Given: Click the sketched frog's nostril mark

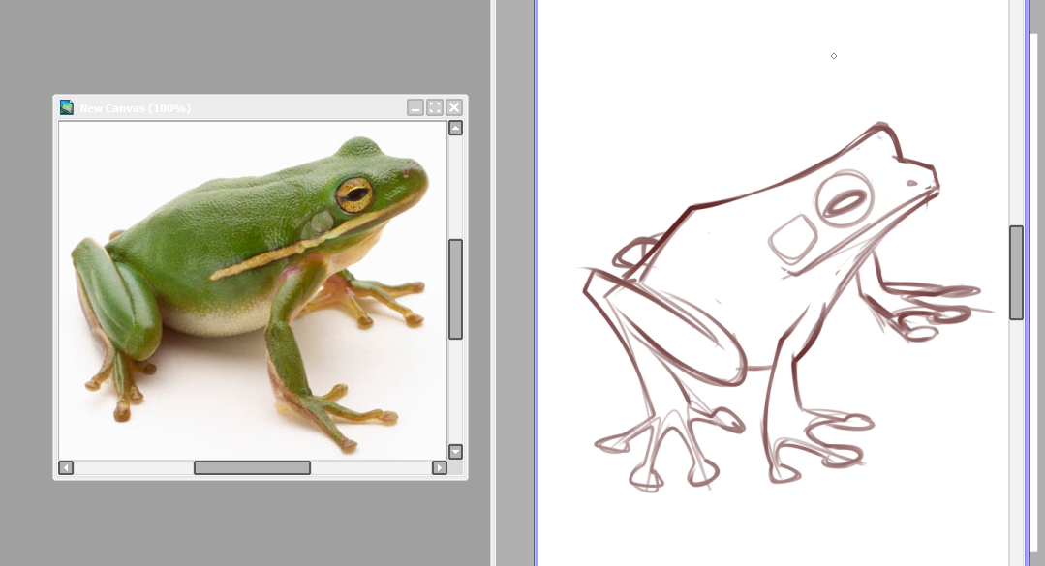Looking at the screenshot, I should 912,182.
